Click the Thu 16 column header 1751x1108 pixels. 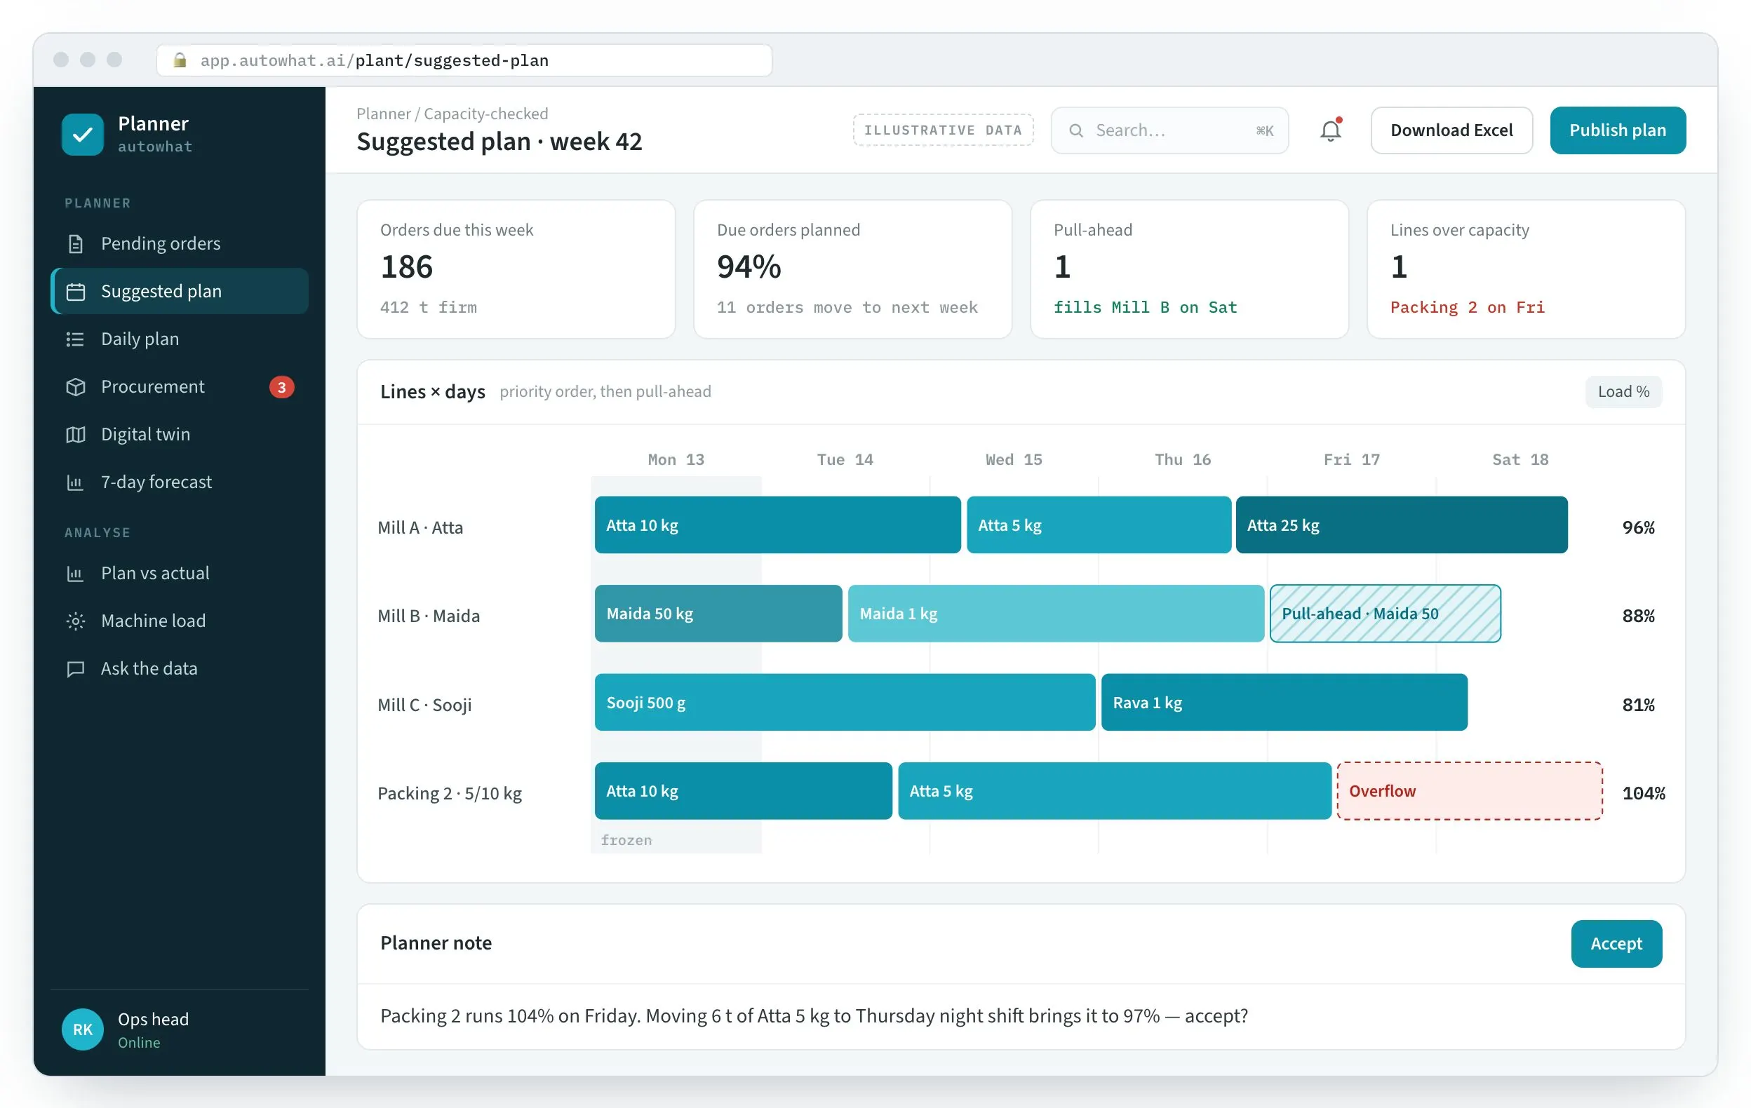tap(1181, 459)
